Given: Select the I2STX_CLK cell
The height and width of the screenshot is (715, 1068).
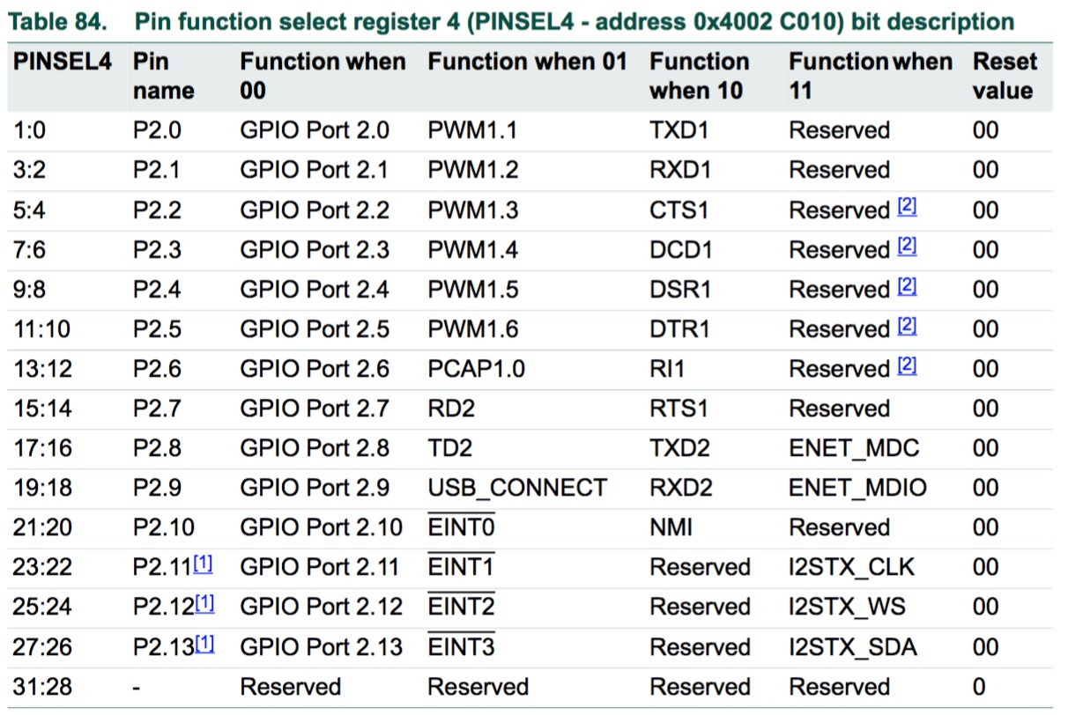Looking at the screenshot, I should [x=851, y=567].
